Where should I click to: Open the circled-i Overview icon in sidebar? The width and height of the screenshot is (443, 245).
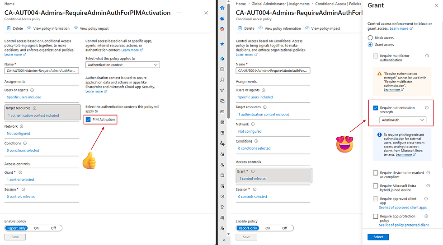(222, 69)
